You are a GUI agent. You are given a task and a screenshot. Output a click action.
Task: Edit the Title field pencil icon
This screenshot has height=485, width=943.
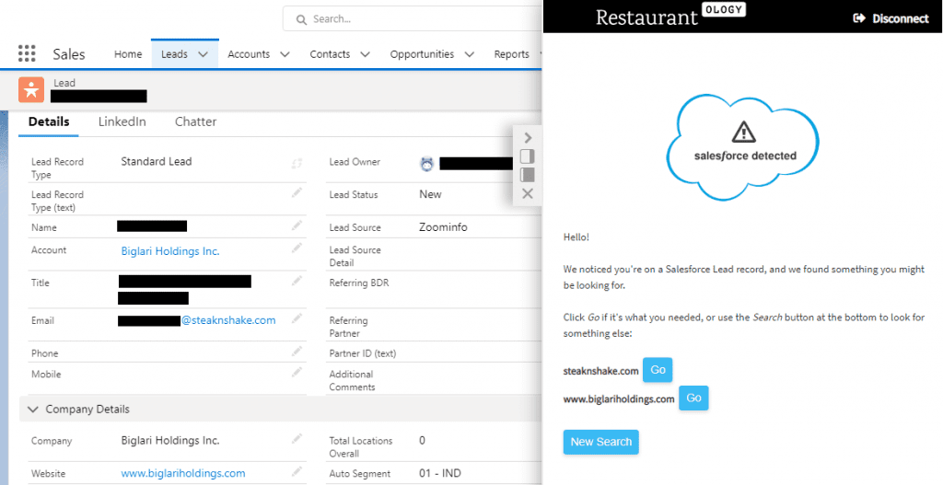click(x=297, y=281)
